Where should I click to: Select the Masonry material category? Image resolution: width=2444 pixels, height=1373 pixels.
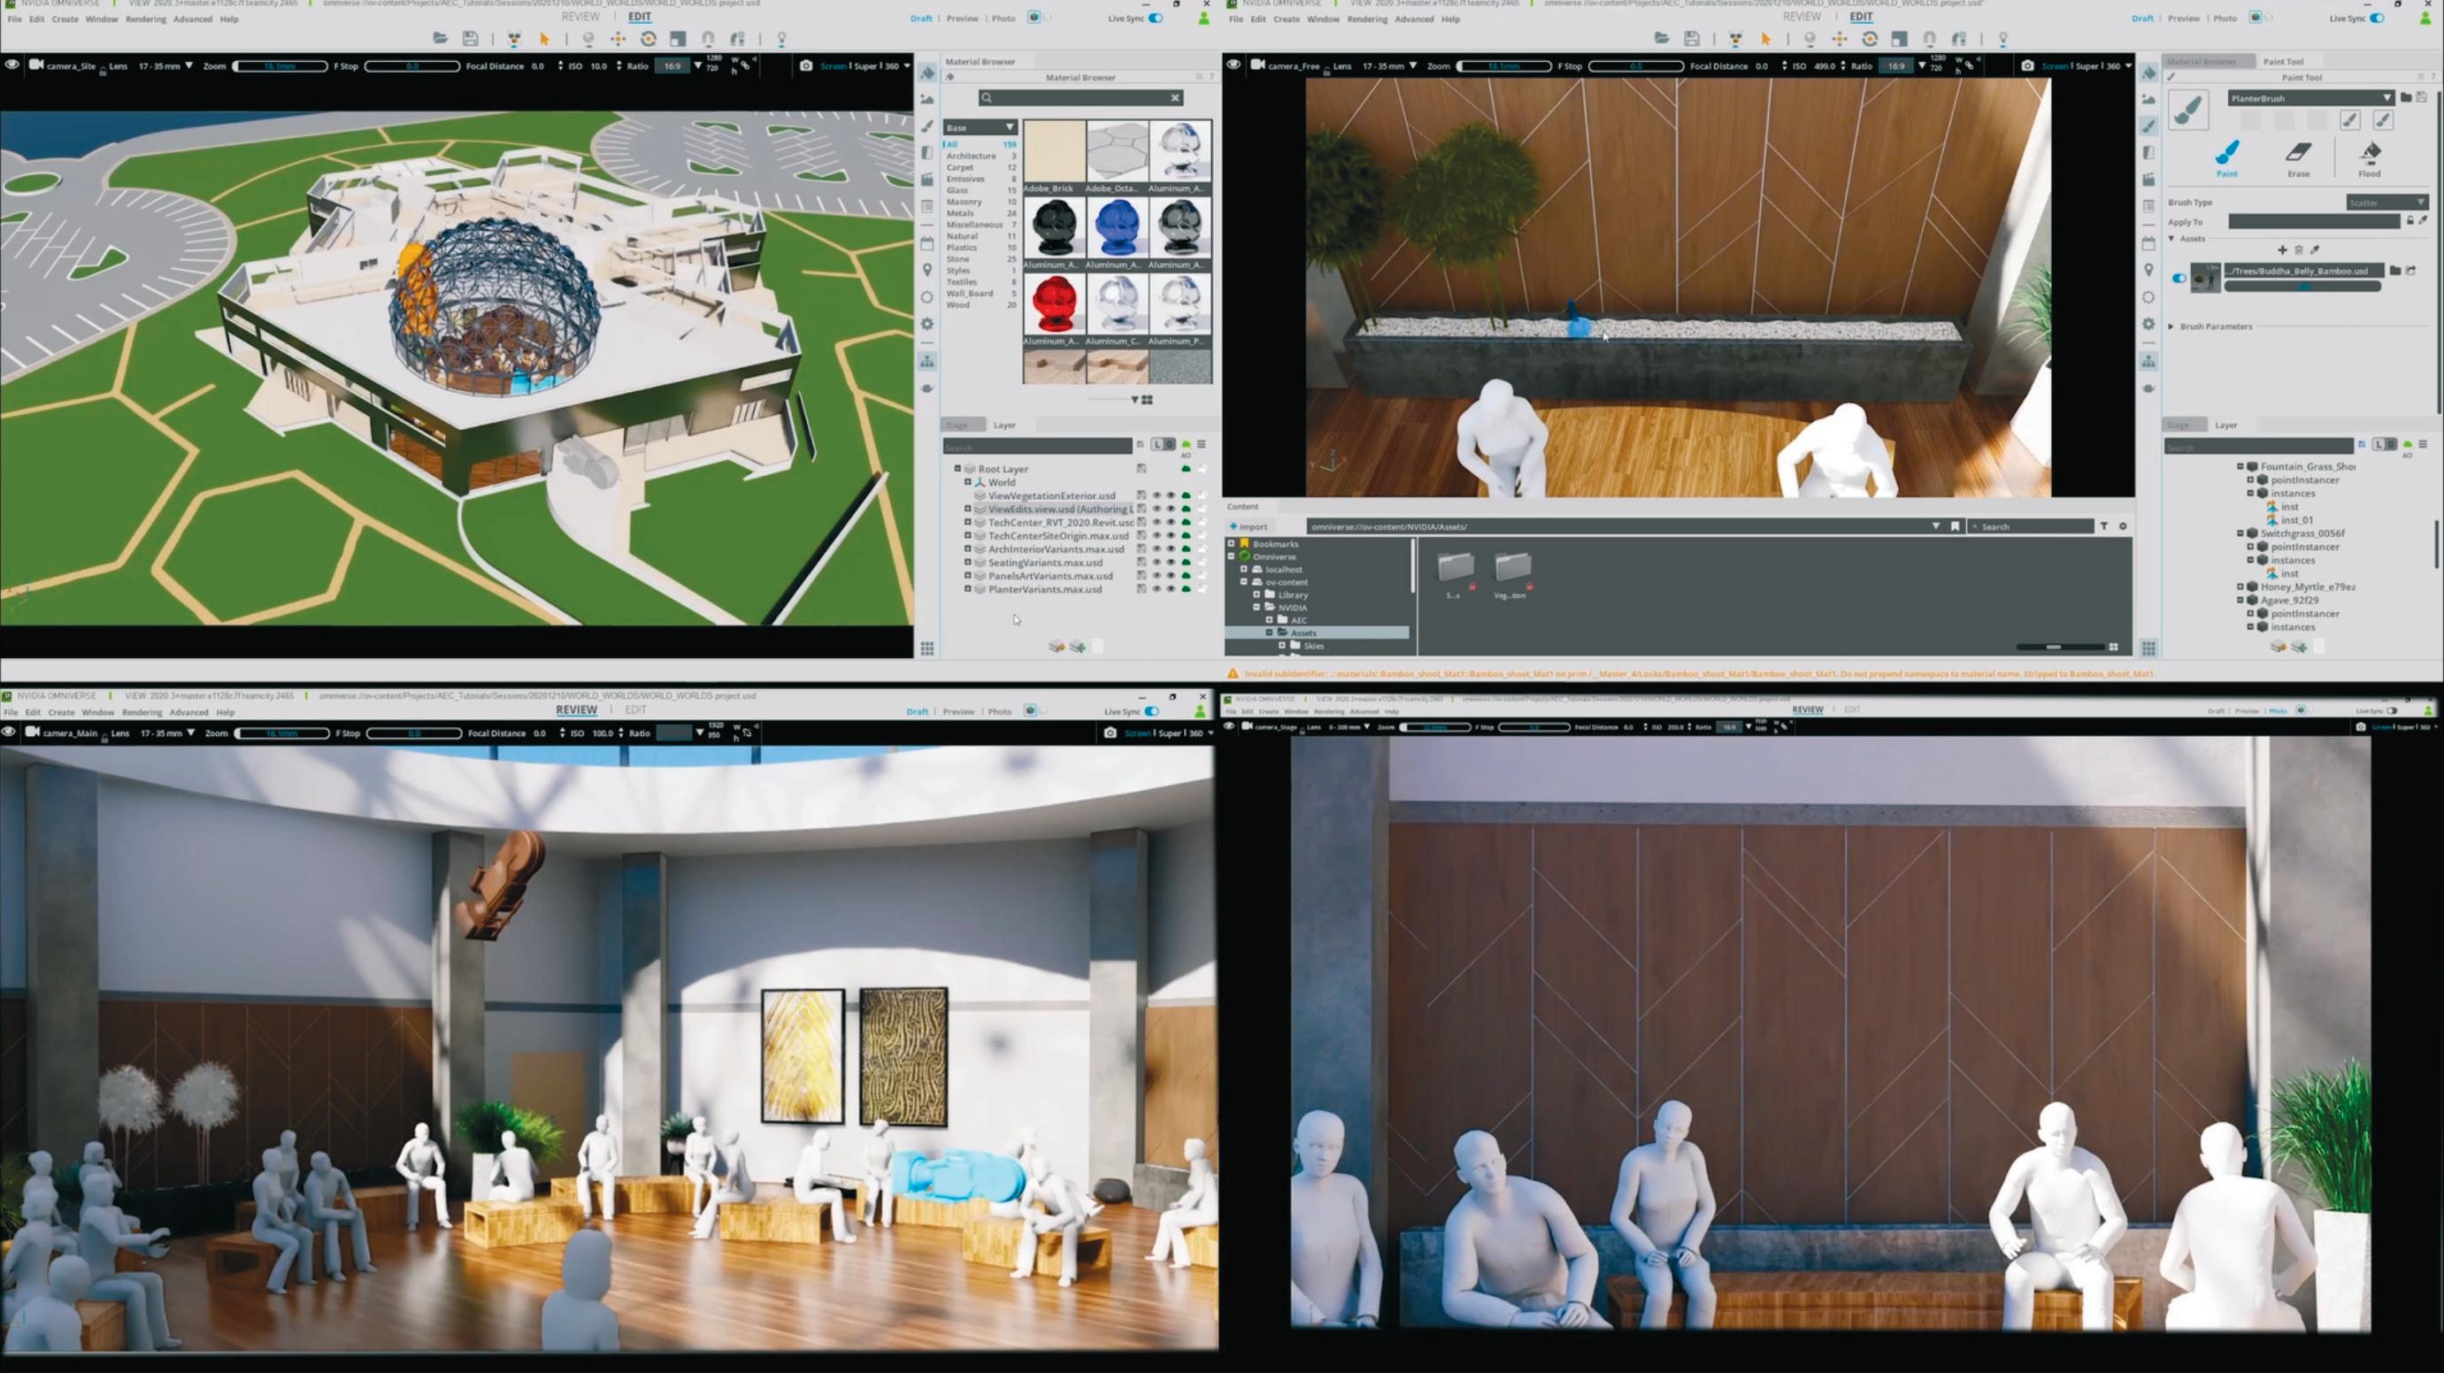[x=964, y=202]
